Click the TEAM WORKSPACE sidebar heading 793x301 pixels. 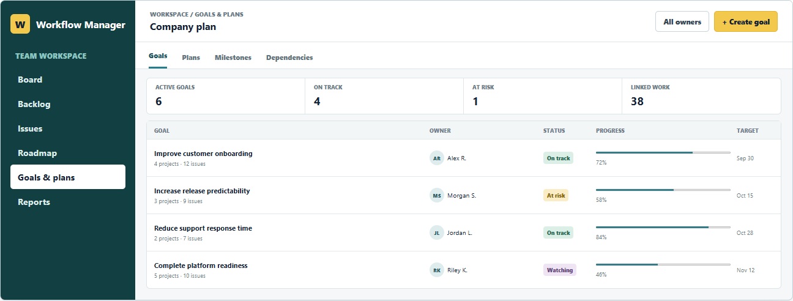[51, 56]
